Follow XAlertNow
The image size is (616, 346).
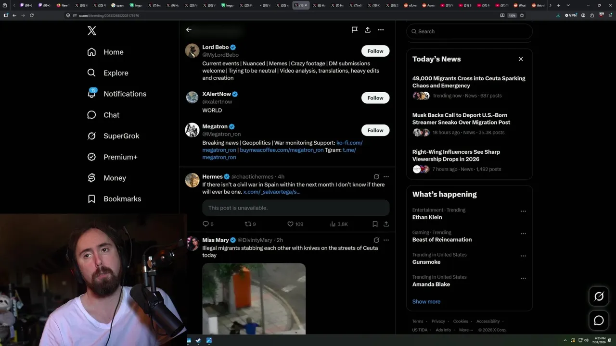(x=375, y=98)
